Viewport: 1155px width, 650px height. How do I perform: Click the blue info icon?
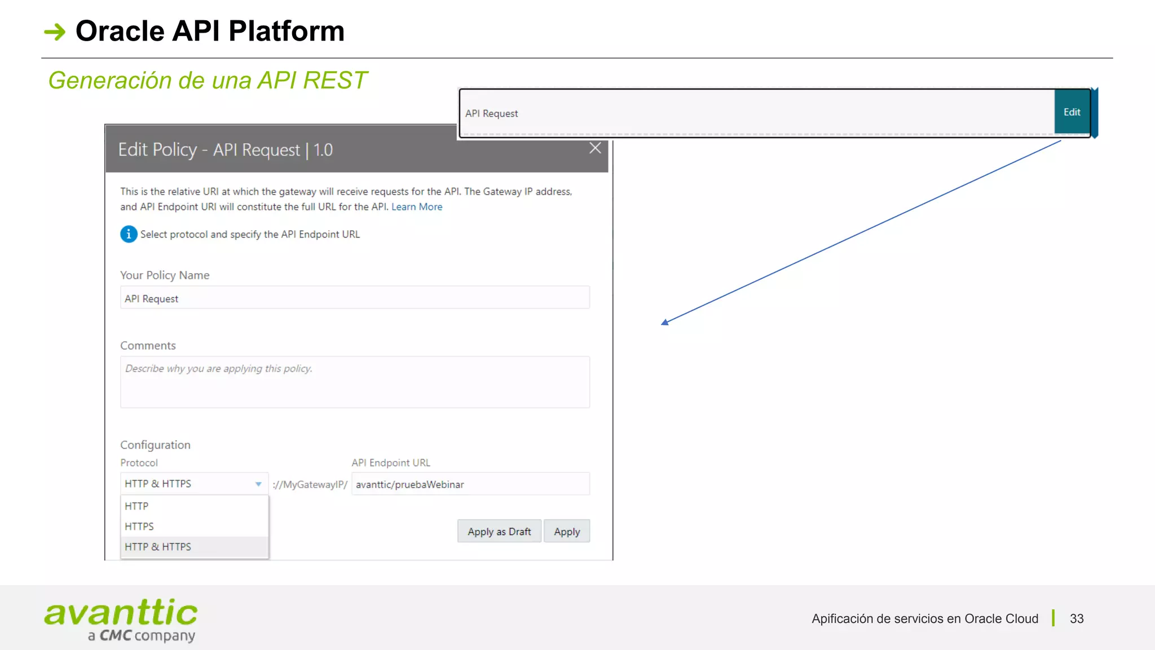pos(129,234)
